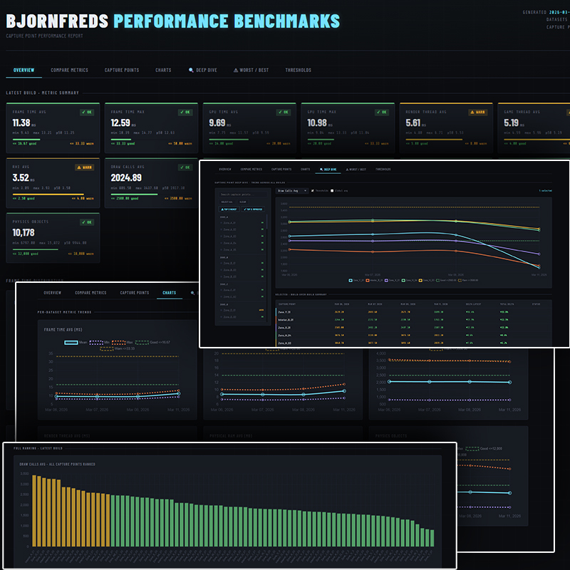Click the OK check badge on Frame Time Avg
Screen dimensions: 570x570
tap(87, 112)
